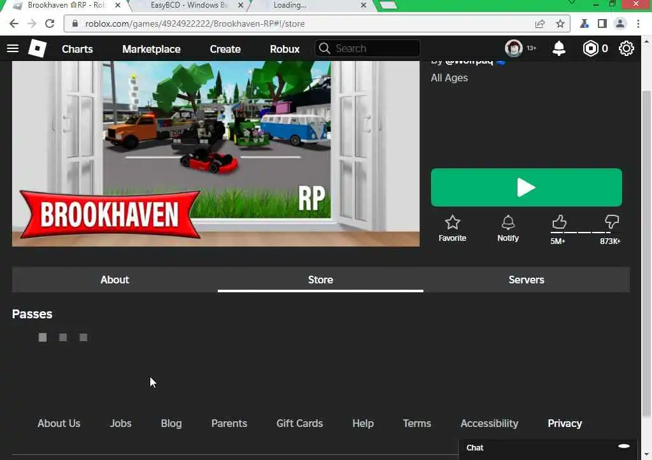Open the notifications bell in header

click(x=558, y=48)
